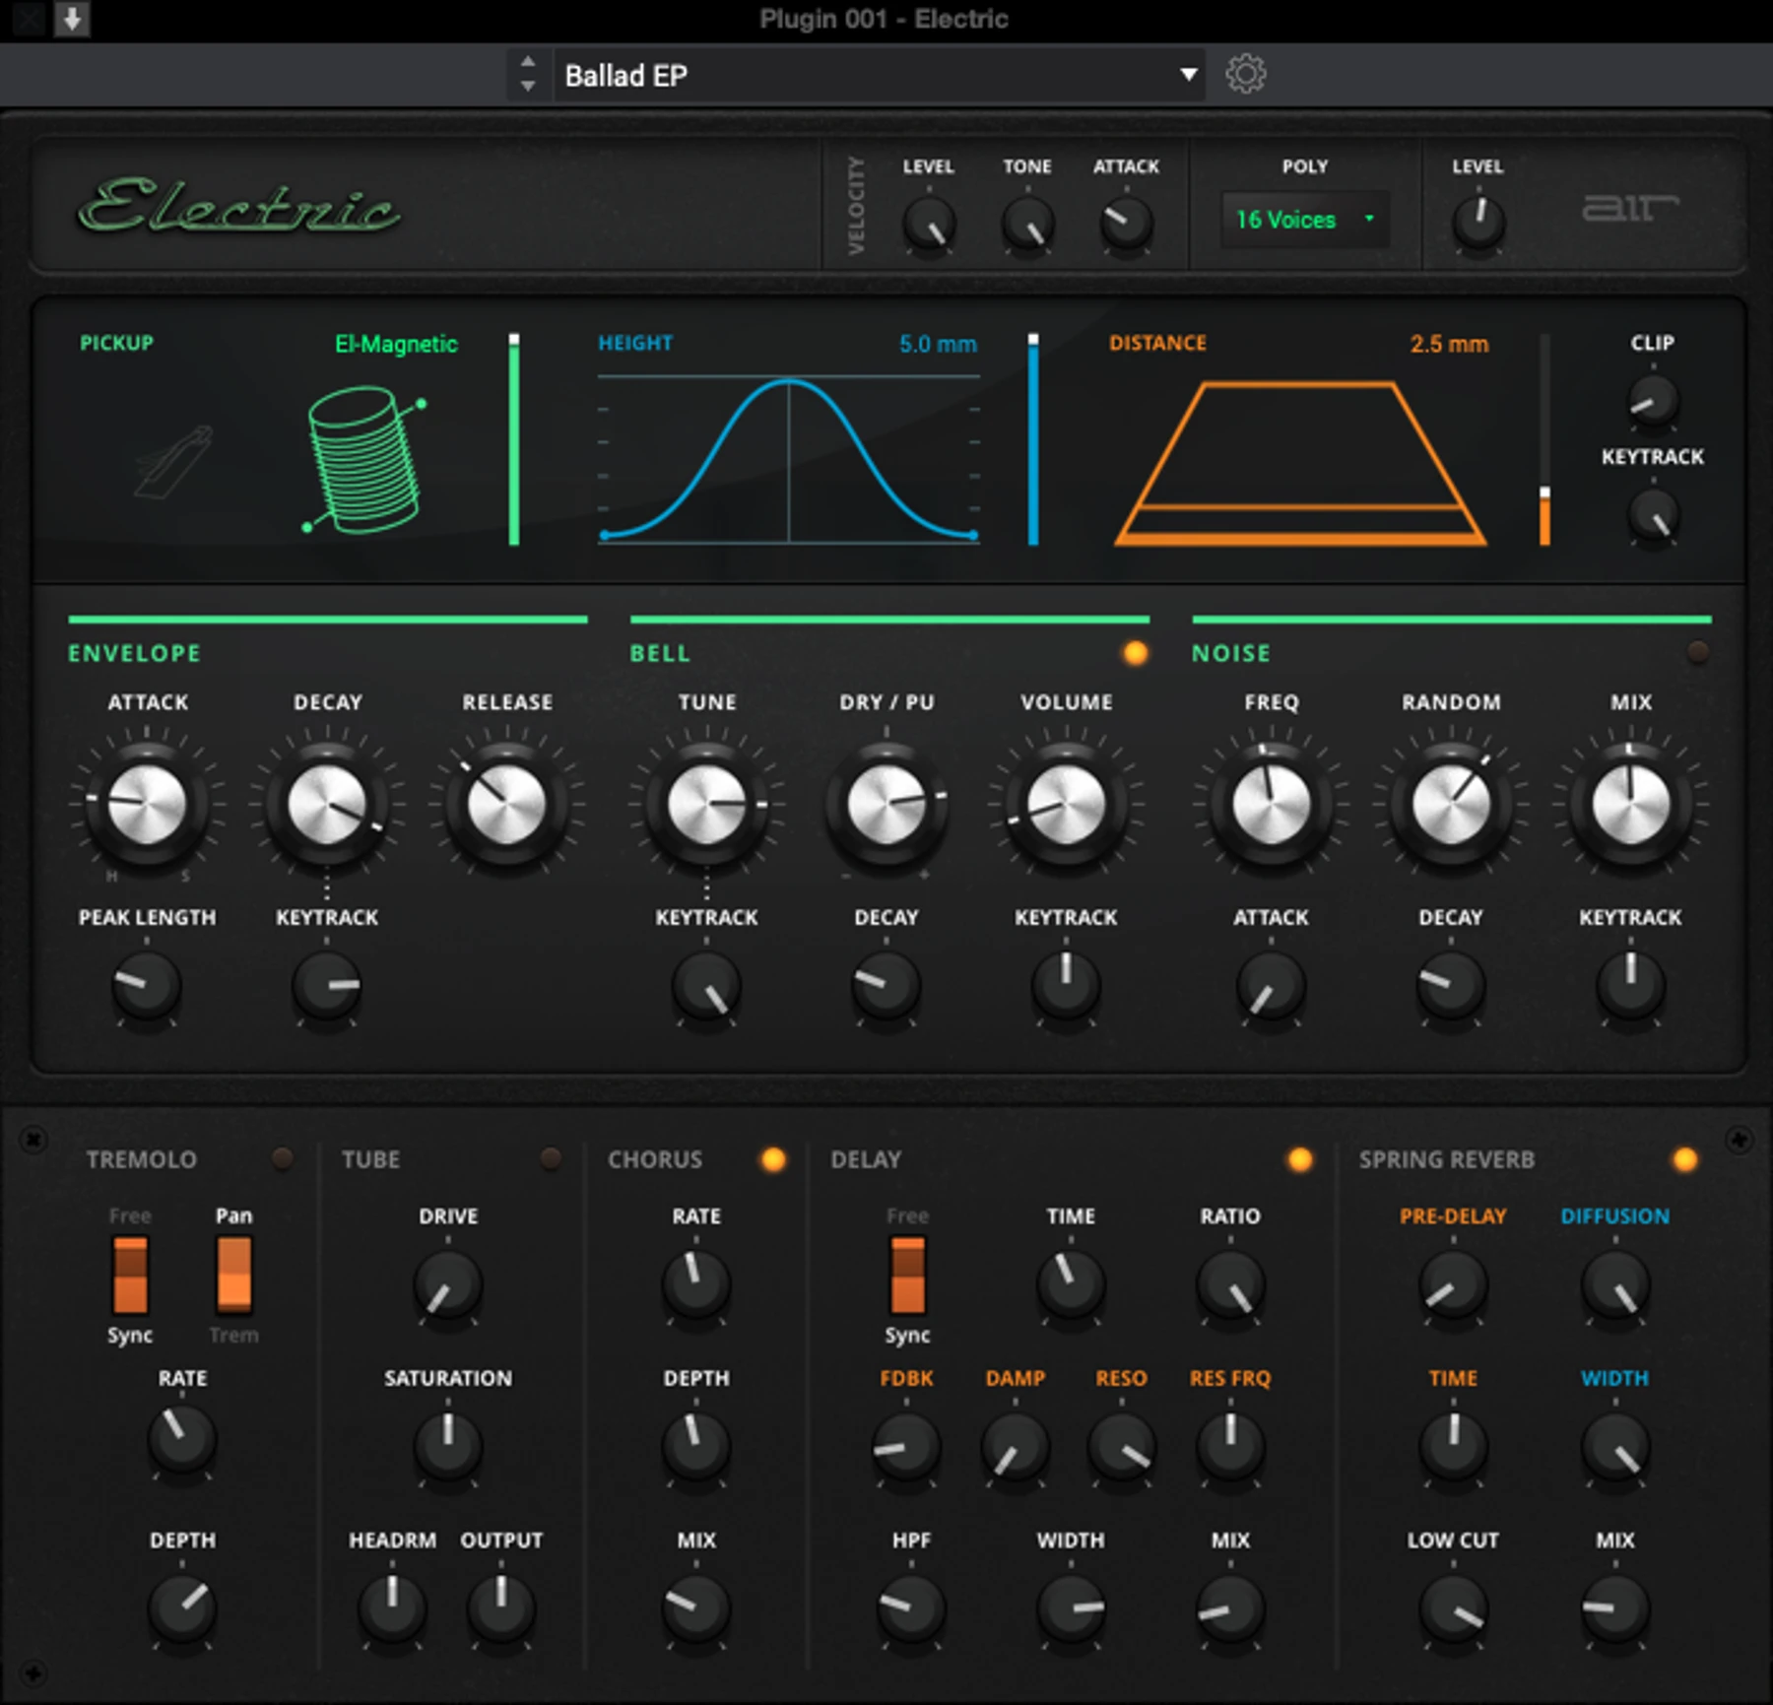Click the Tube Drive knob

[448, 1286]
